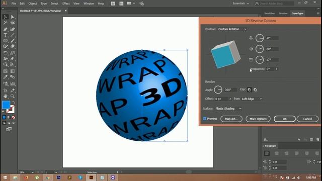Viewport: 322px width, 181px height.
Task: Click the Map Art button
Action: (x=231, y=119)
